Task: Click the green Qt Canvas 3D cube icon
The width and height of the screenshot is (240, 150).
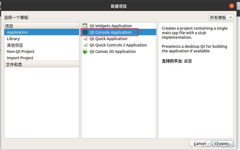Action: [85, 52]
